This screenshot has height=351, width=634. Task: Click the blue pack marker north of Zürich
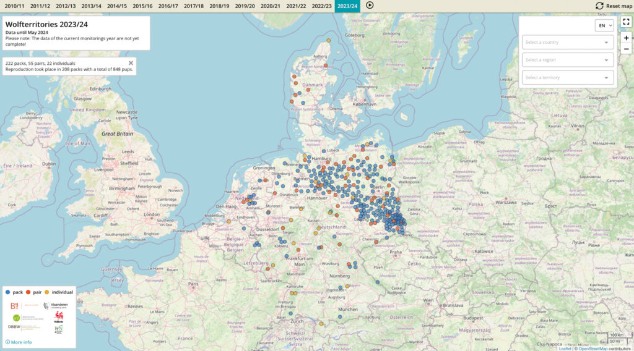(291, 313)
